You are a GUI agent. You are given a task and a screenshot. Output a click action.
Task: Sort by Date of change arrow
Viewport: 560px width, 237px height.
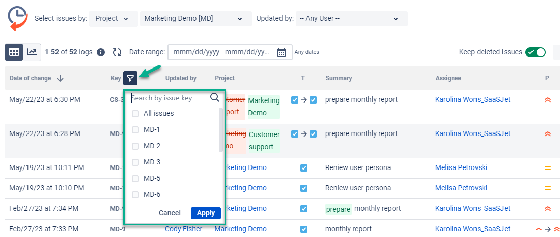(60, 78)
